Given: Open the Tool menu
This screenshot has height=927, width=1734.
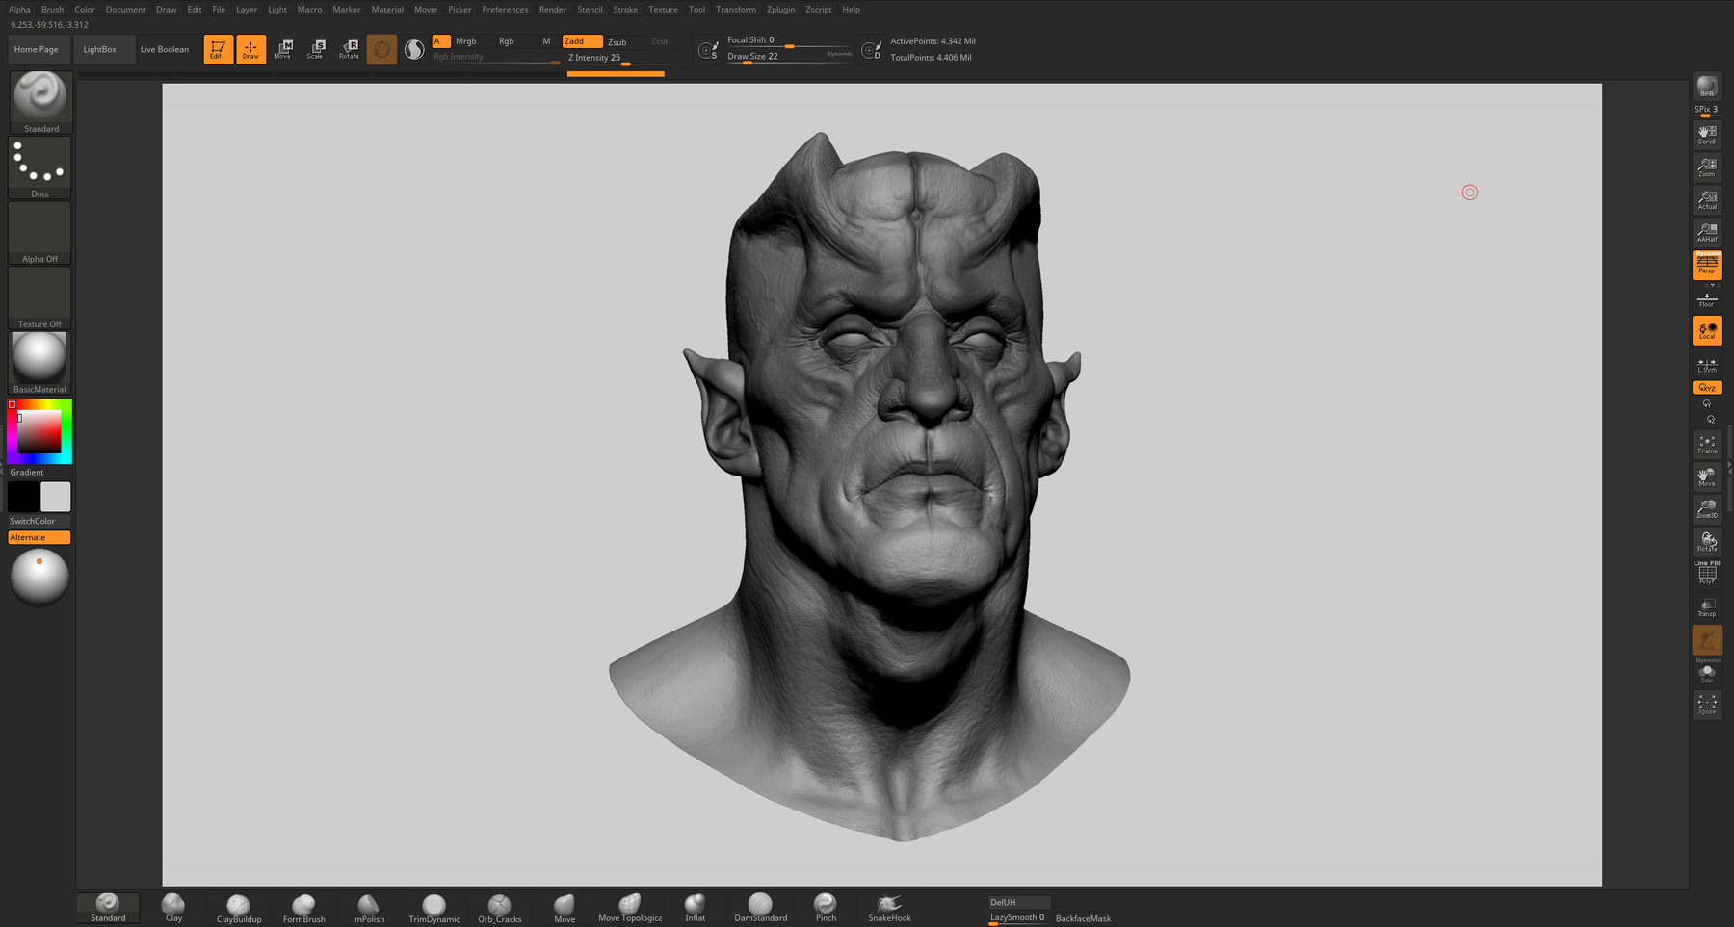Looking at the screenshot, I should (696, 10).
